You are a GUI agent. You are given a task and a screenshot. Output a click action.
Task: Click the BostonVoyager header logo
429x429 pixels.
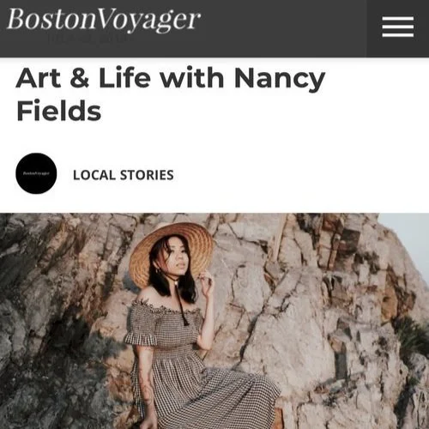coord(104,20)
